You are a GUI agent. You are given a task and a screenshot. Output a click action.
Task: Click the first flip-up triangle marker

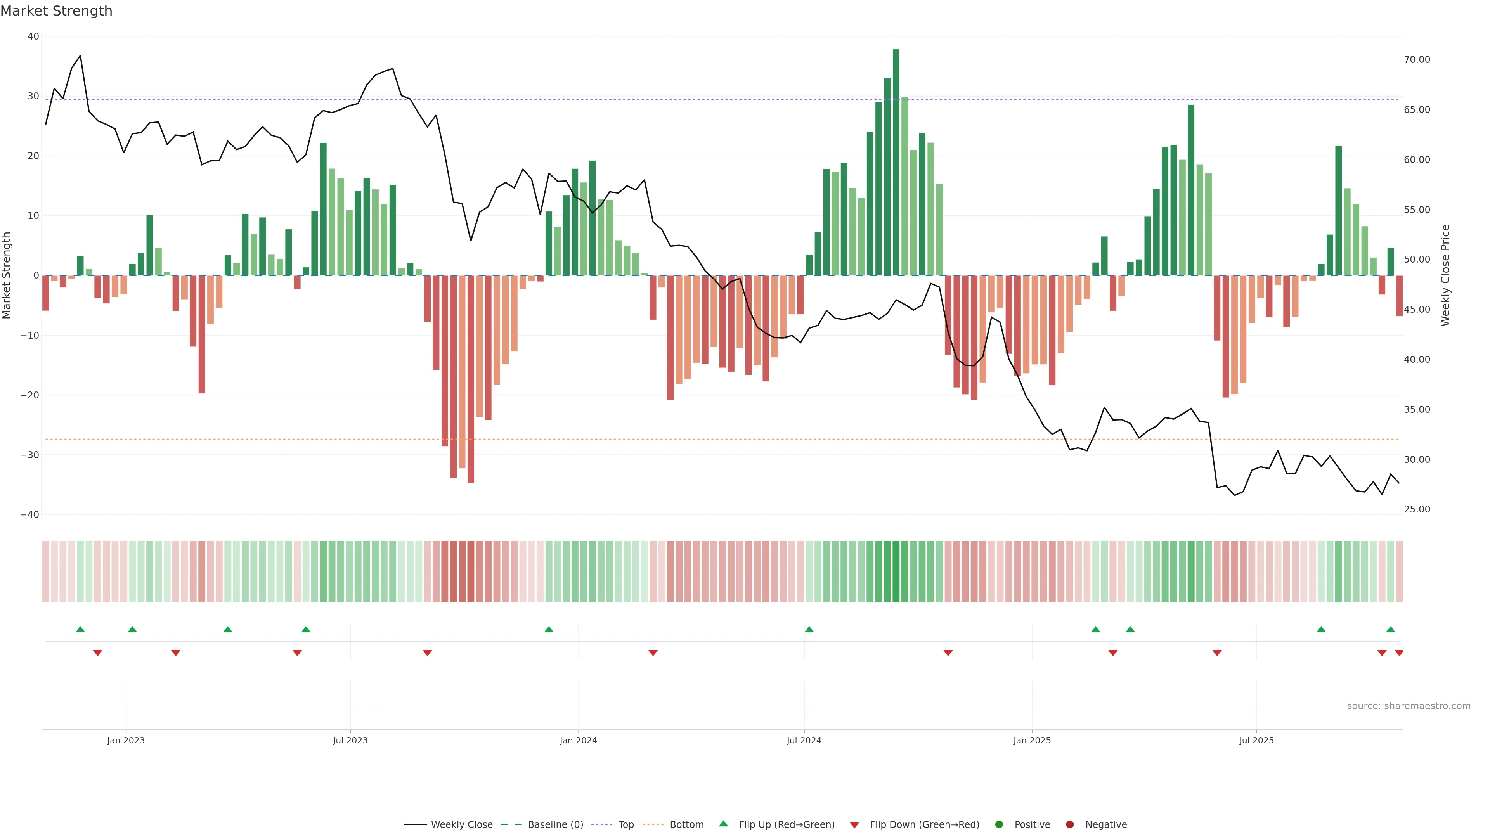pos(80,629)
